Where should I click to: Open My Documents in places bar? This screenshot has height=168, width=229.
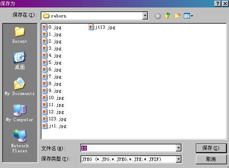(20, 86)
